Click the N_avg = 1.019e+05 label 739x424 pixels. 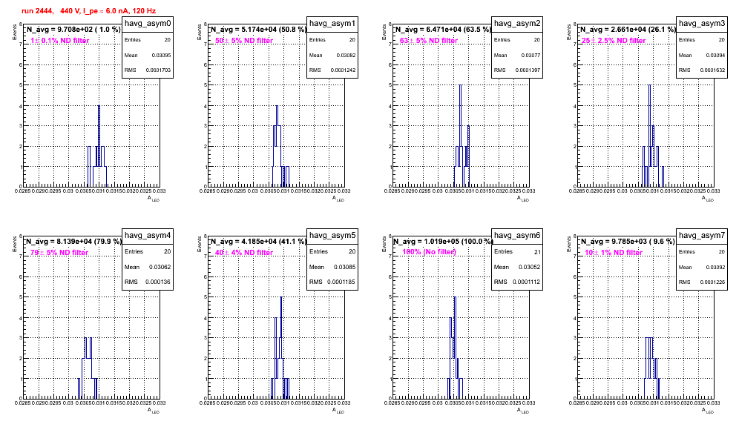[x=443, y=241]
